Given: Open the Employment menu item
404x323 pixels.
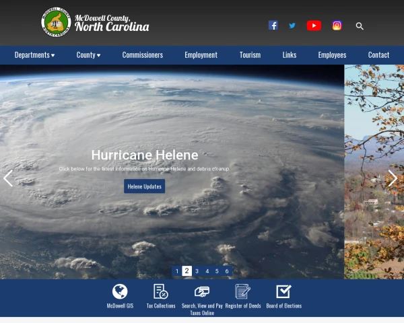Looking at the screenshot, I should 201,55.
